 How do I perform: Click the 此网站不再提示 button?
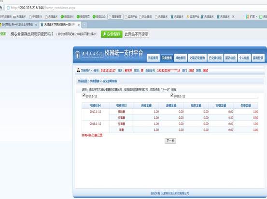pos(136,34)
